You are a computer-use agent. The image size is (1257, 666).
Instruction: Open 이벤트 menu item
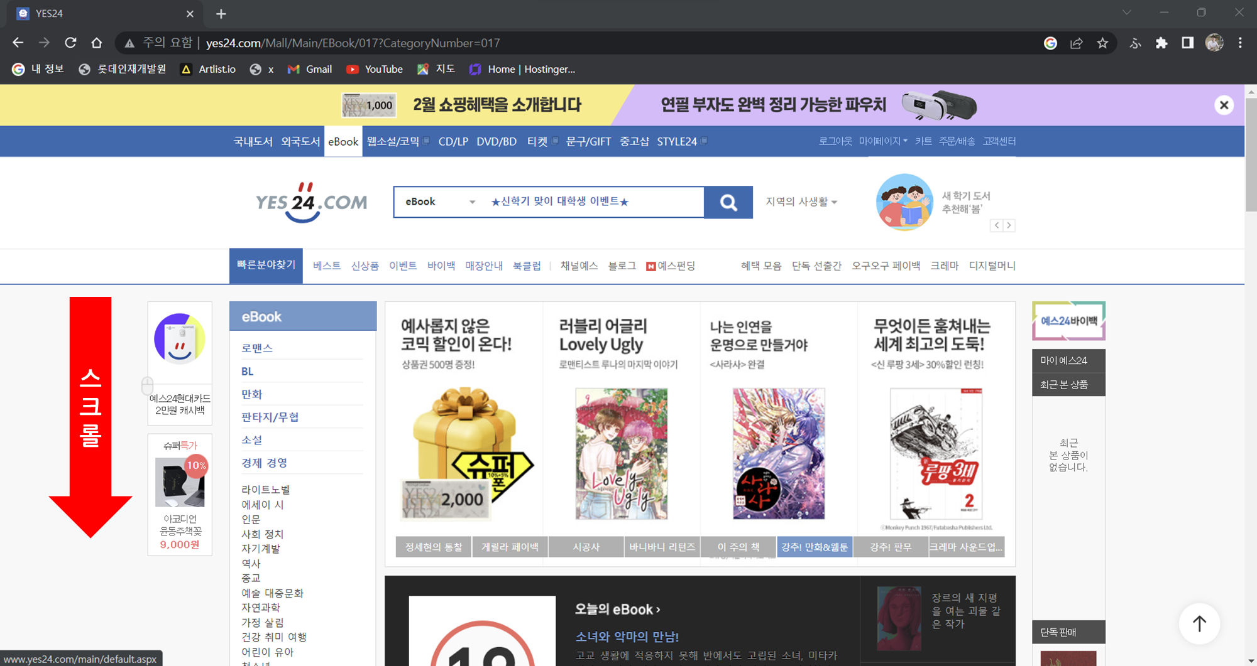click(403, 266)
